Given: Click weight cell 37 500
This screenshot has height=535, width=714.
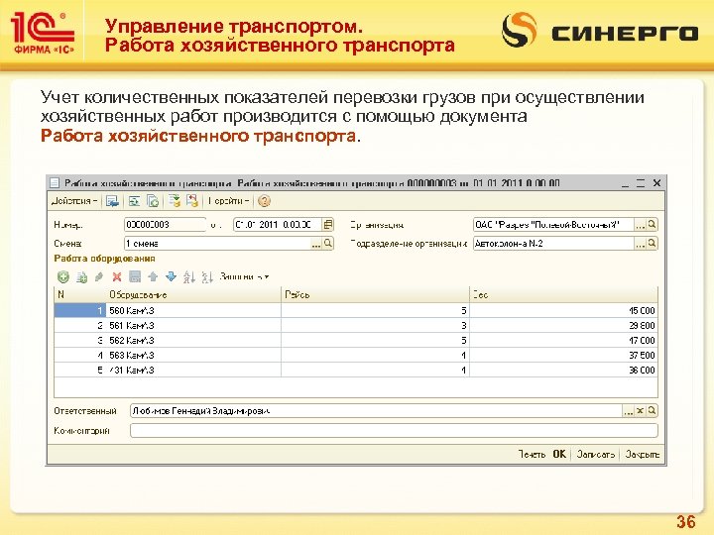Looking at the screenshot, I should [x=563, y=356].
